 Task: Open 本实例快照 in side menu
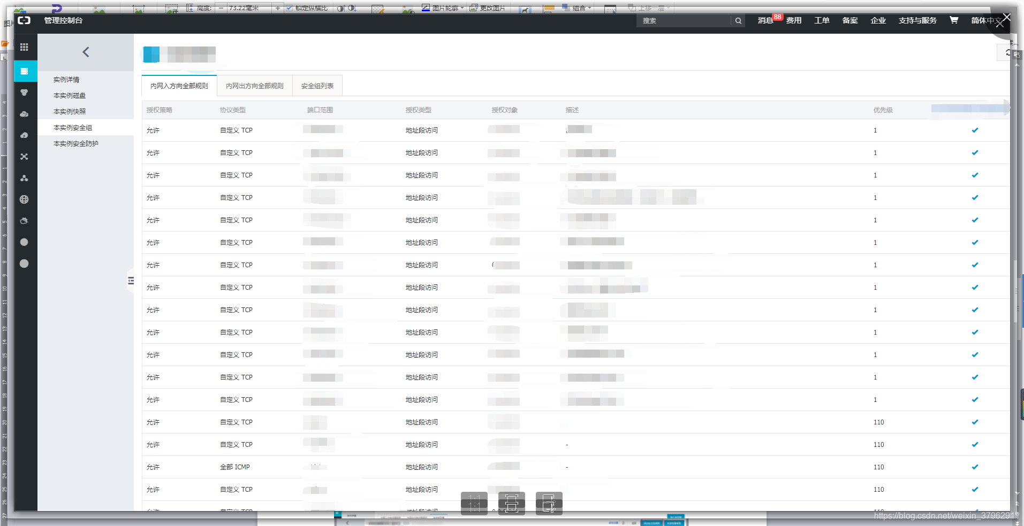70,112
